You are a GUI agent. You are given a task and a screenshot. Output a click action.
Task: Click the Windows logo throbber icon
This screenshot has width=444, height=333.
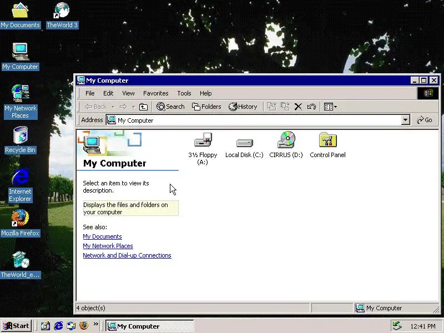coord(428,93)
